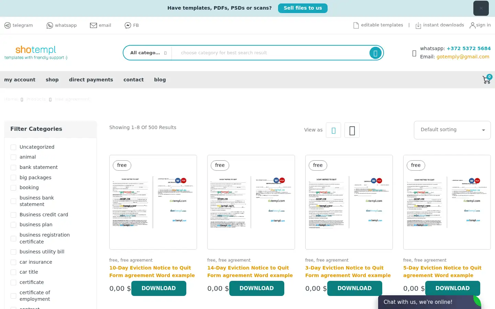Open the 5-Day Eviction Notice thumbnail
Image resolution: width=495 pixels, height=309 pixels.
447,202
